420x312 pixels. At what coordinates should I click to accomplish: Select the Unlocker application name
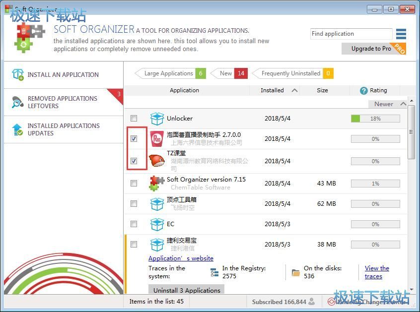click(179, 118)
